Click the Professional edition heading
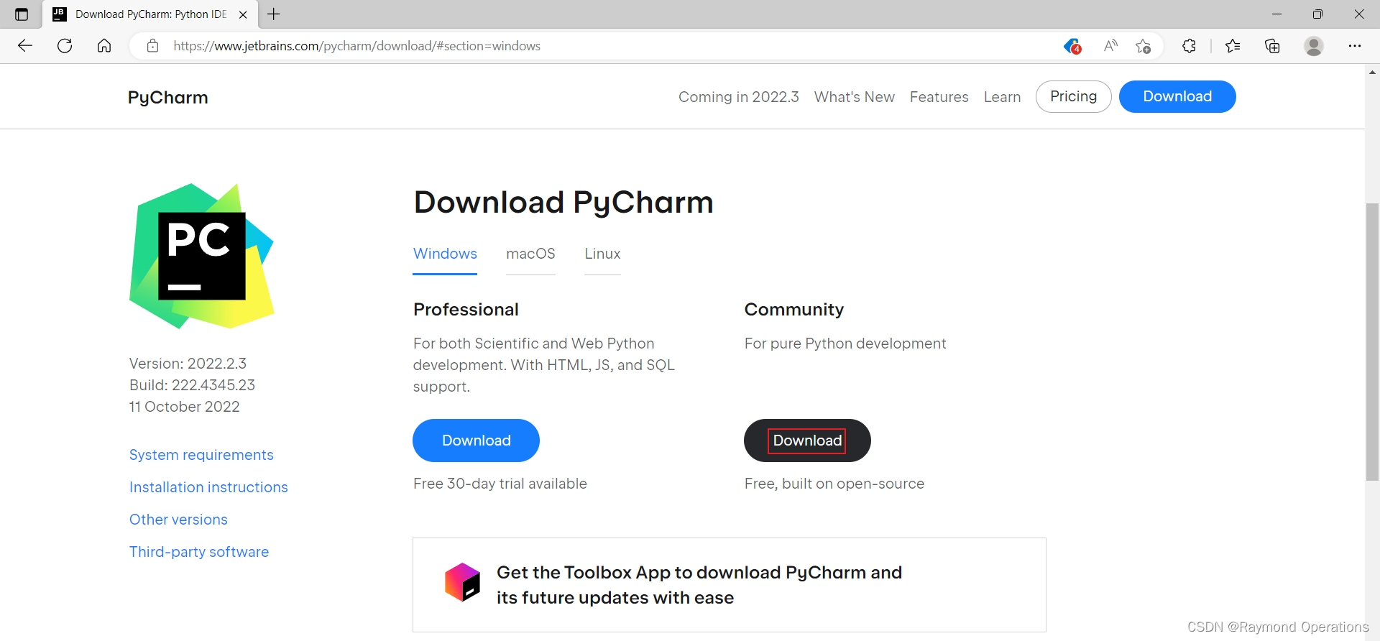The width and height of the screenshot is (1380, 641). point(466,310)
